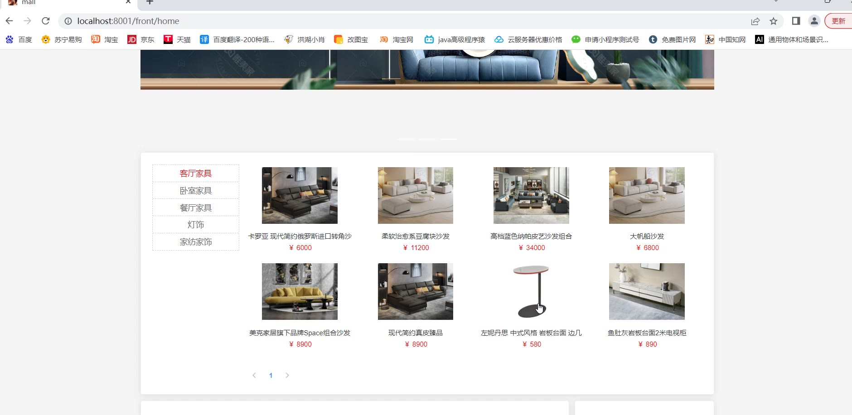Open a new browser tab
The height and width of the screenshot is (415, 852).
[x=150, y=2]
